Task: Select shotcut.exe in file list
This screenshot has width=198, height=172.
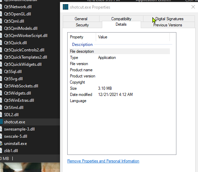Action: click(x=15, y=122)
